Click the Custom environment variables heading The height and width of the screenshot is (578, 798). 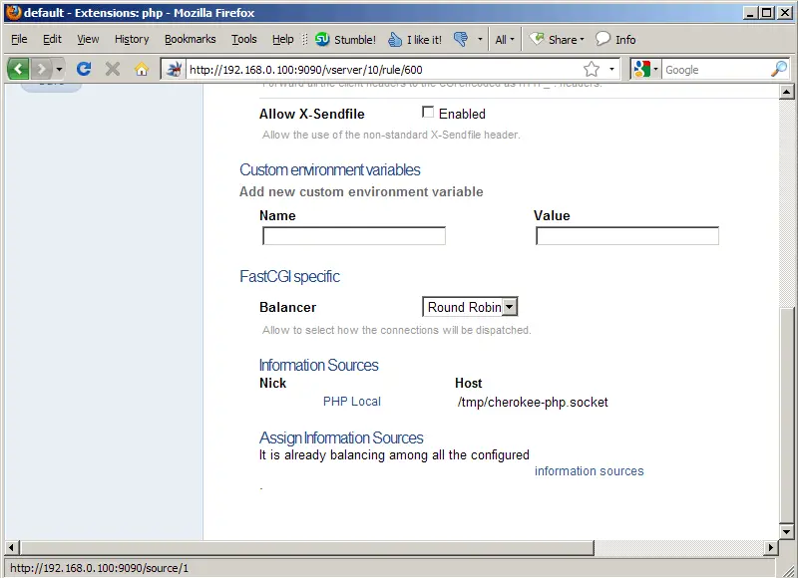point(330,169)
